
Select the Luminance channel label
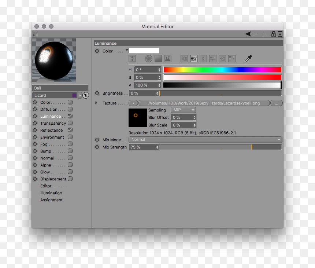point(51,117)
